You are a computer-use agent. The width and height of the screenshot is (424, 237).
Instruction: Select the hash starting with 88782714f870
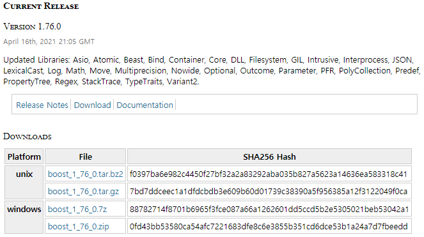[269, 209]
